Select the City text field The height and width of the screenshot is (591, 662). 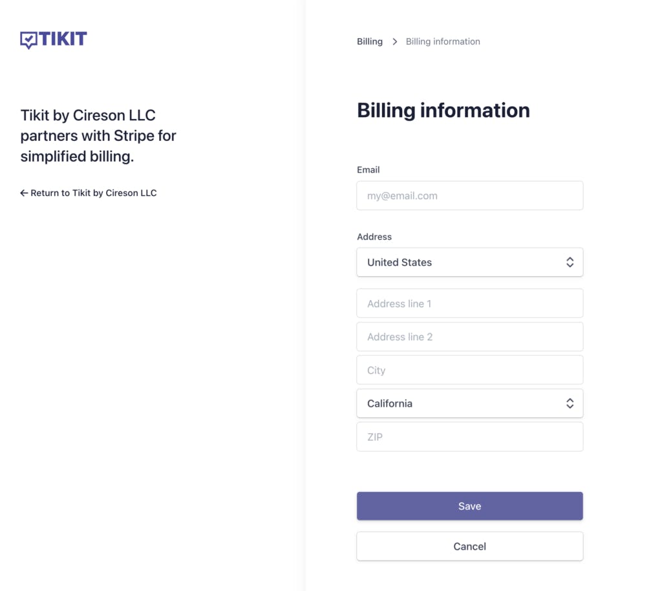click(x=469, y=371)
